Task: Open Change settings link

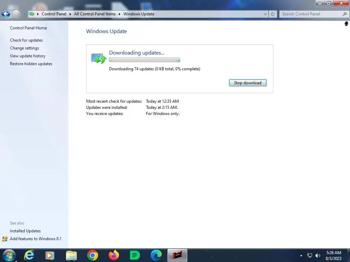Action: point(24,48)
